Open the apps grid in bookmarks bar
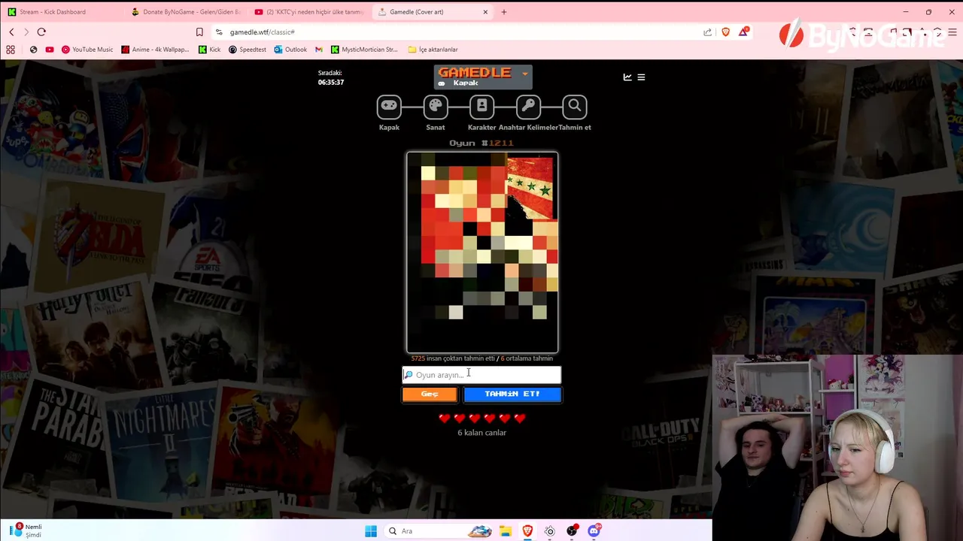Screen dimensions: 963x541 pos(11,50)
